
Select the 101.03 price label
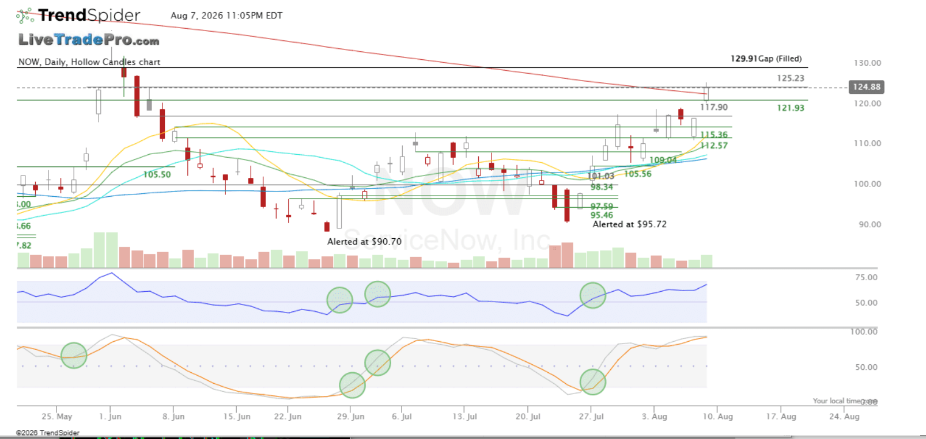point(600,176)
